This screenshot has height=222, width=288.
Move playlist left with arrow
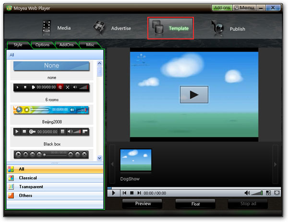point(112,164)
